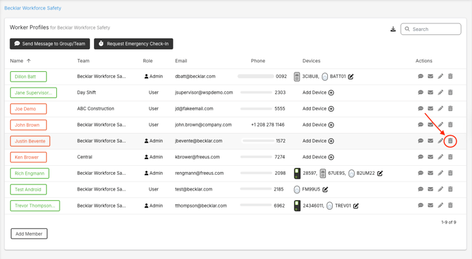
Task: Edit devices for Trevor Thompson
Action: point(356,206)
